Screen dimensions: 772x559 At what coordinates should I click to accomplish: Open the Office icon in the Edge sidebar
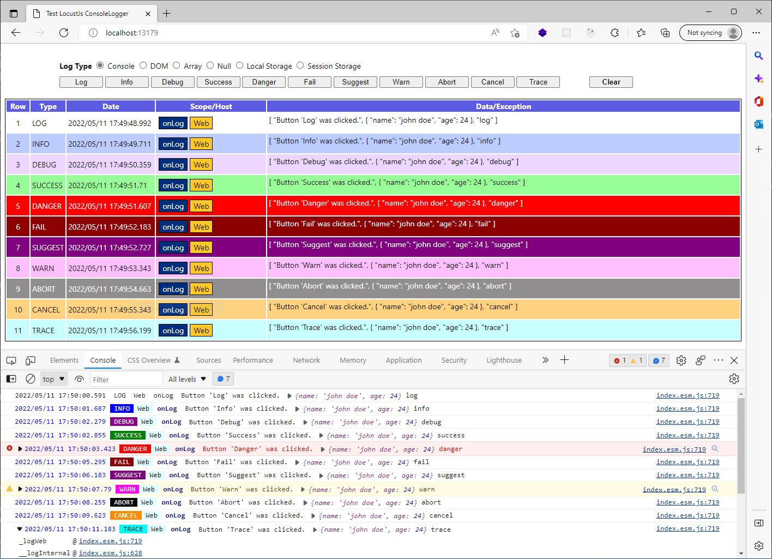click(758, 101)
